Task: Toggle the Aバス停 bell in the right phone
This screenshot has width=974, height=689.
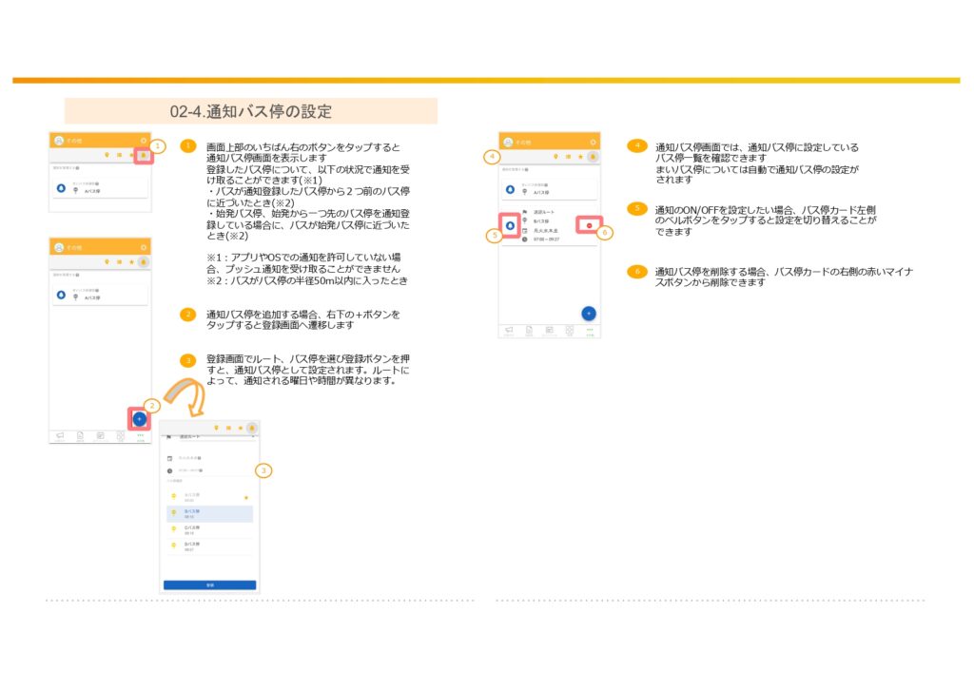Action: point(510,188)
